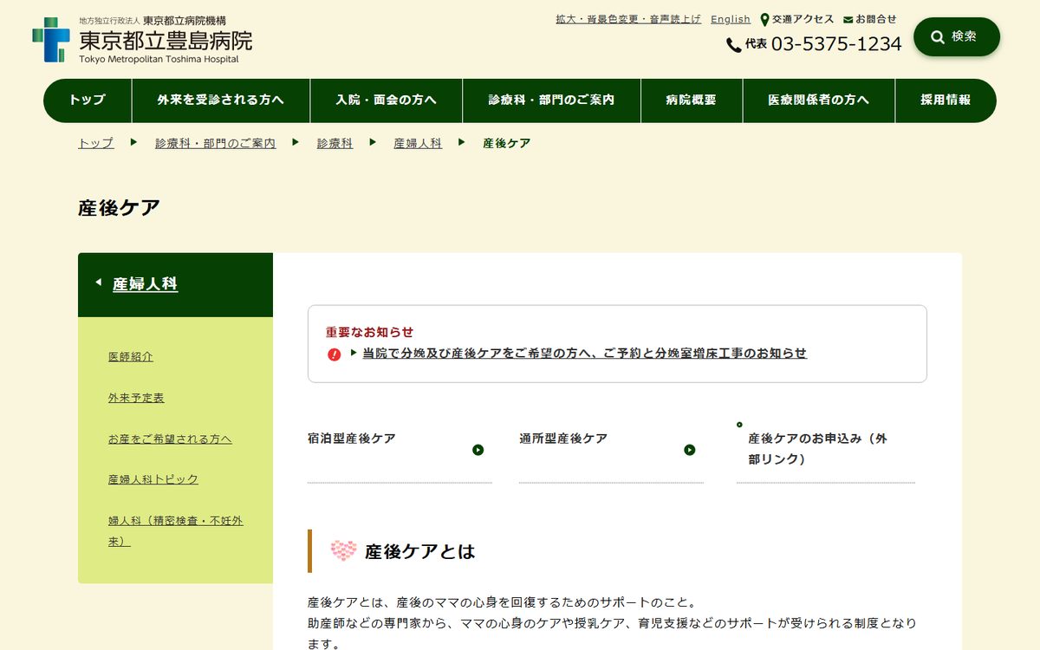Open 産後ケアのお申込み（外部リンク）
This screenshot has height=650, width=1040.
[826, 449]
